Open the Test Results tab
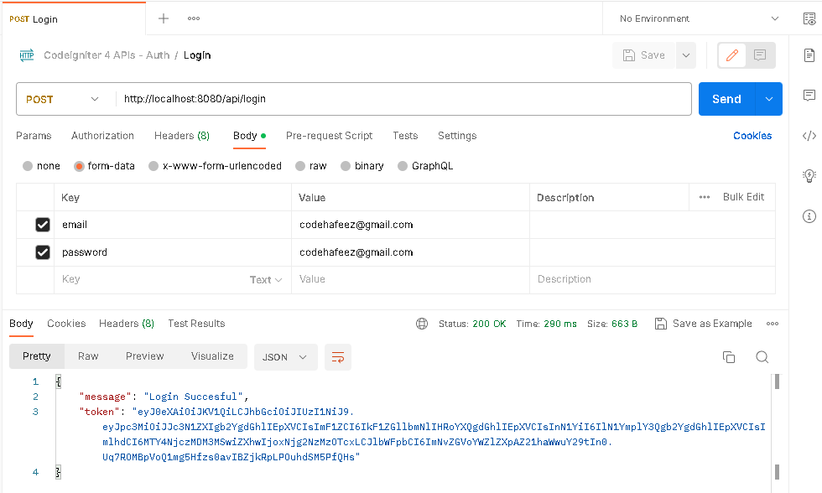Viewport: 822px width, 493px height. pyautogui.click(x=196, y=324)
